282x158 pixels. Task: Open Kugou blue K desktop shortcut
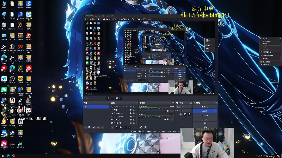pyautogui.click(x=29, y=4)
